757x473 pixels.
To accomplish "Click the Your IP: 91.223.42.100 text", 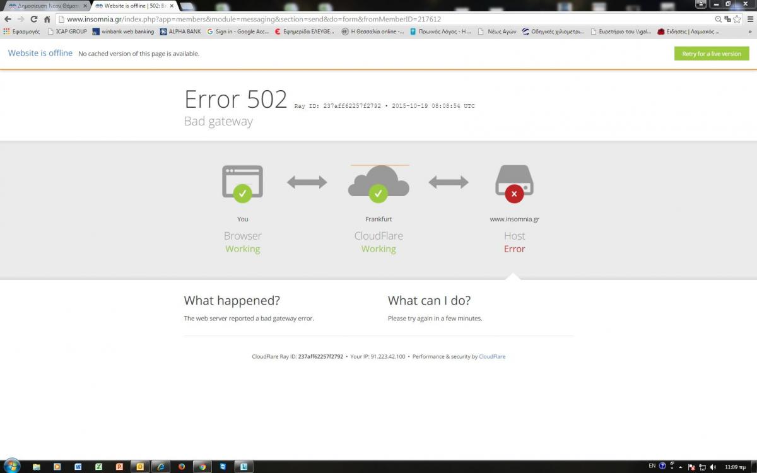I will (378, 356).
